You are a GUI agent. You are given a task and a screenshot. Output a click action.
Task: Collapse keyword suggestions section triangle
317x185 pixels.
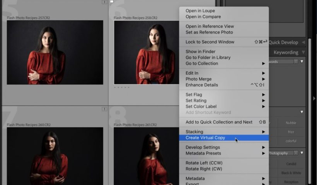click(302, 112)
